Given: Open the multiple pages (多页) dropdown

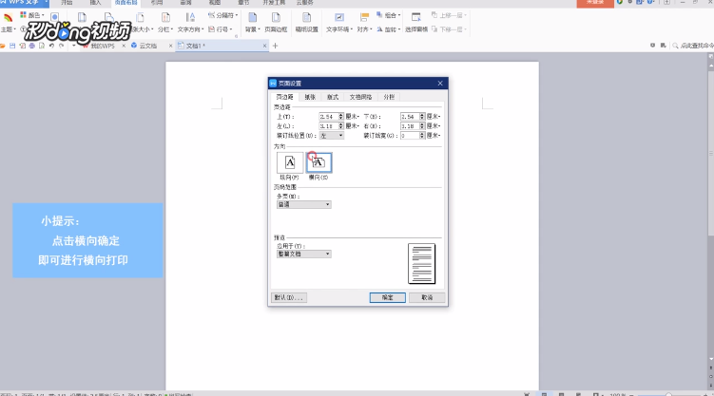Looking at the screenshot, I should coord(303,204).
